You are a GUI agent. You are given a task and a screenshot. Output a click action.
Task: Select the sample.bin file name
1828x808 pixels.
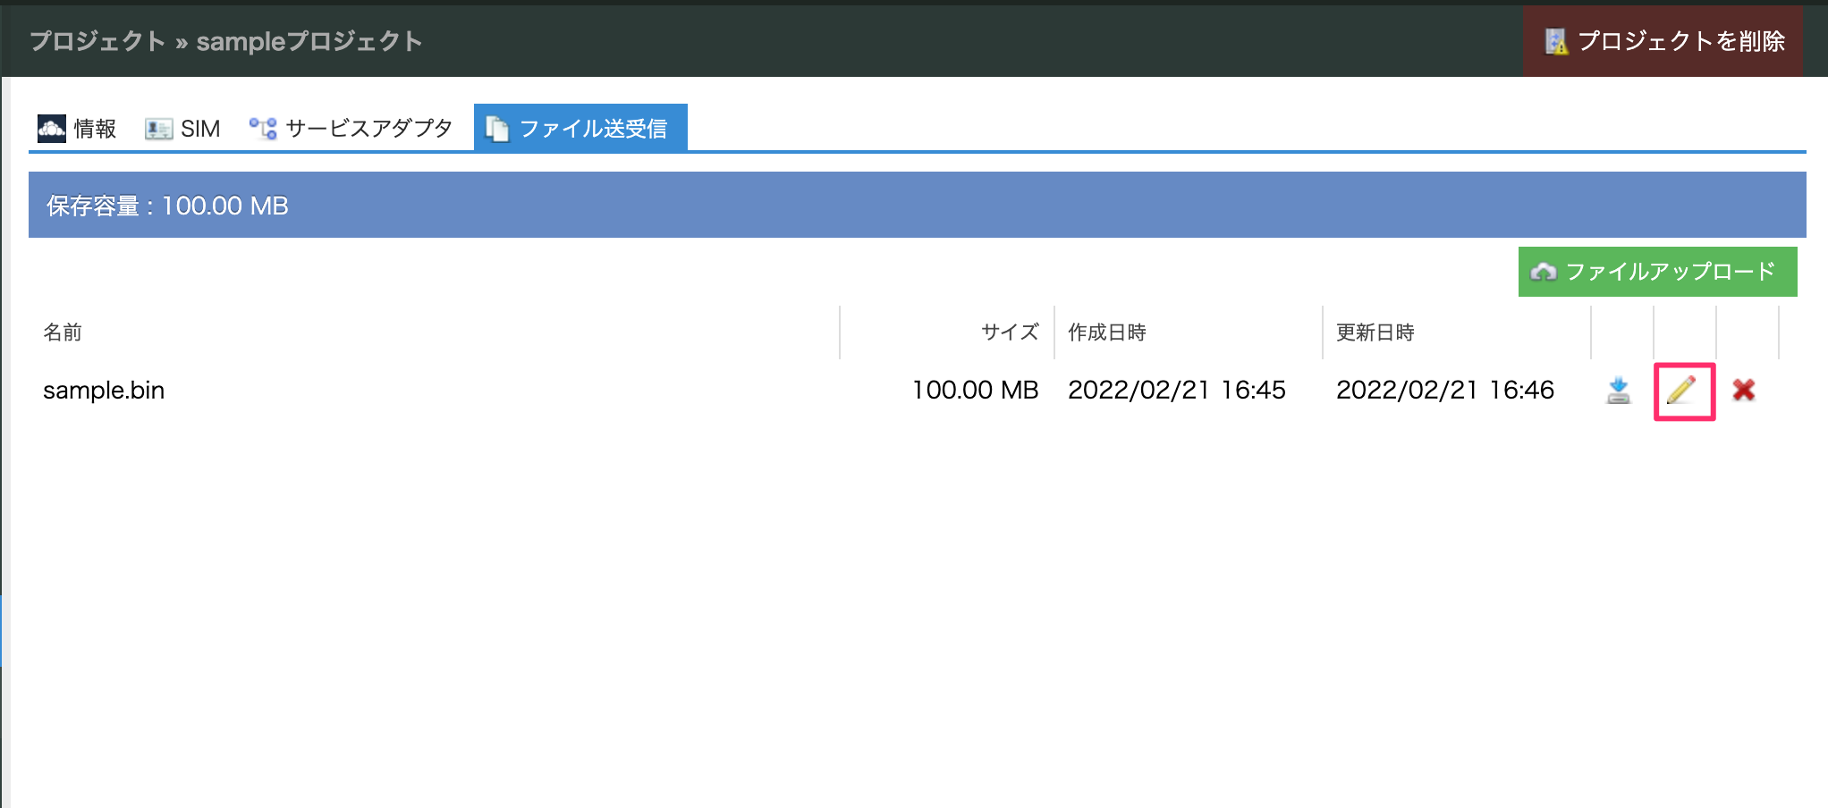pyautogui.click(x=104, y=391)
